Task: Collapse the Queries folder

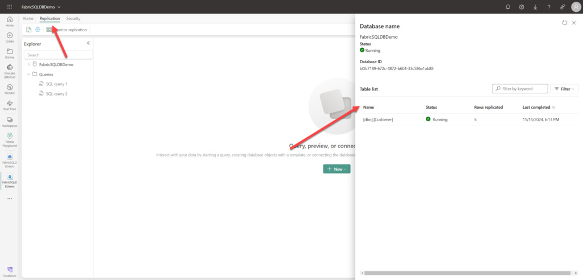Action: 28,75
